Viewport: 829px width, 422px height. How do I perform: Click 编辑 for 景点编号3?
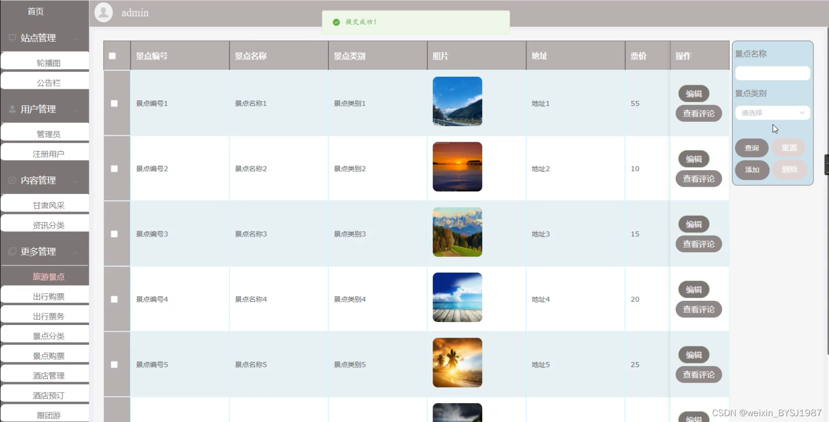(x=694, y=224)
